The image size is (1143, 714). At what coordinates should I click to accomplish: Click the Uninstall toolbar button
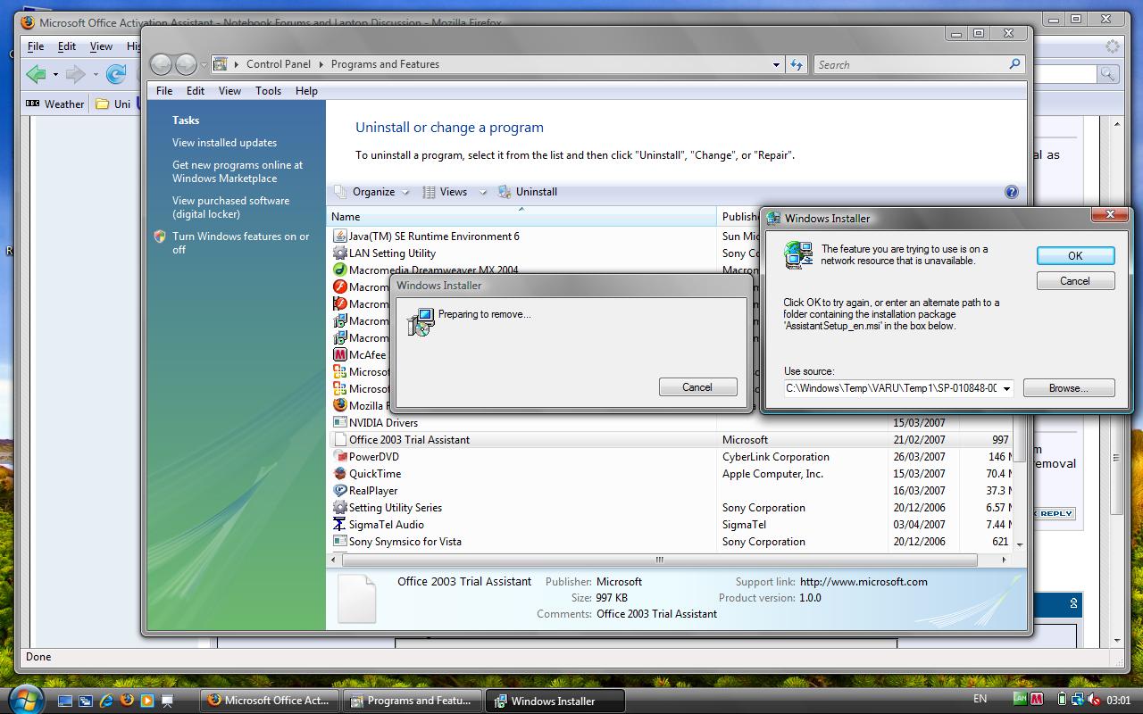528,192
